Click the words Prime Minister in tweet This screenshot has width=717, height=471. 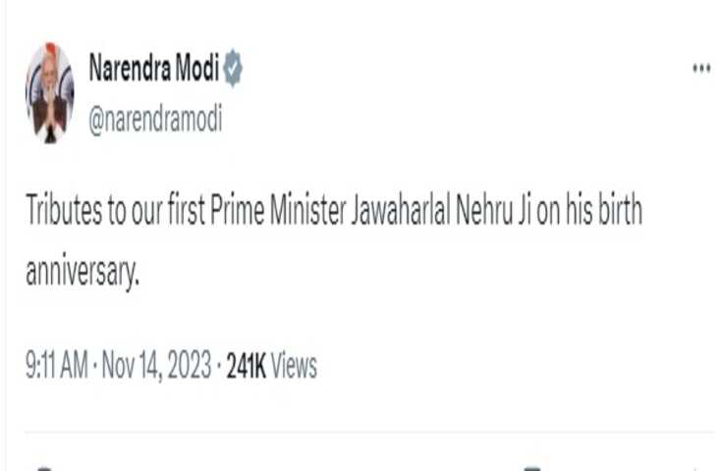click(277, 212)
